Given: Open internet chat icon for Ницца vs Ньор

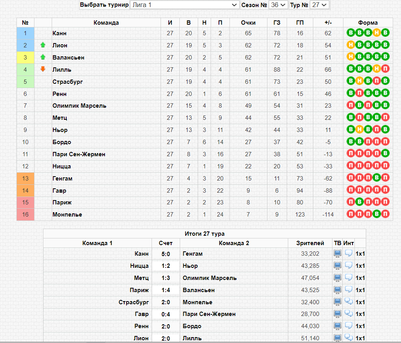Looking at the screenshot, I should [x=349, y=265].
